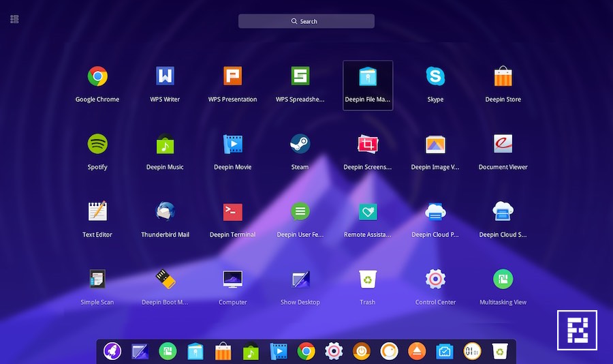Click Show Desktop in the app grid
Image resolution: width=613 pixels, height=364 pixels.
[x=300, y=279]
